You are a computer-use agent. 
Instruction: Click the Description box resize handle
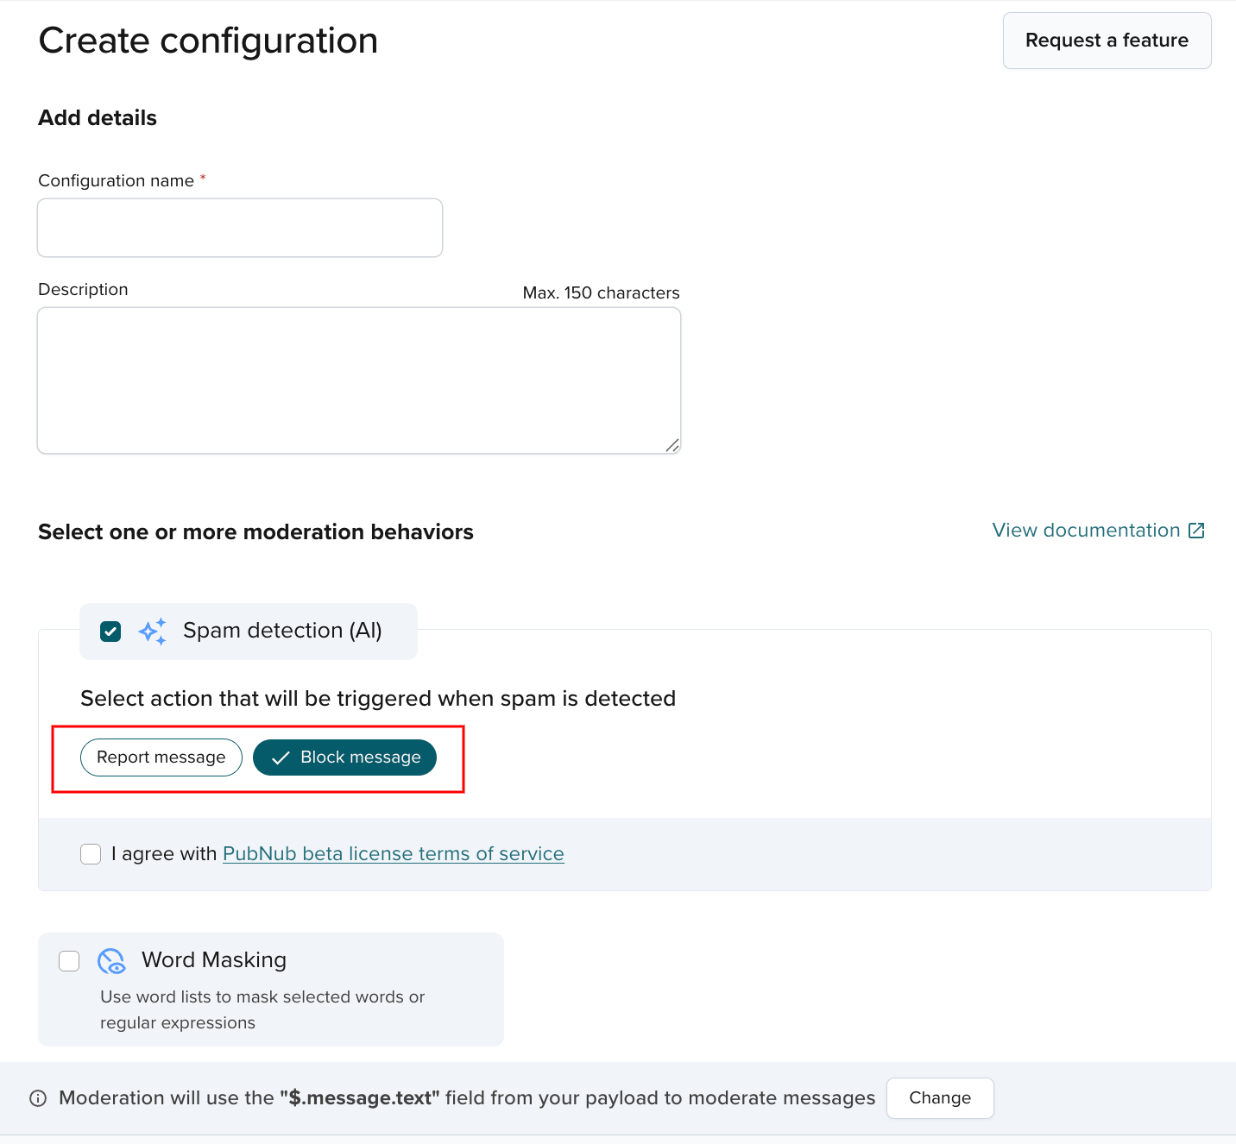click(673, 447)
